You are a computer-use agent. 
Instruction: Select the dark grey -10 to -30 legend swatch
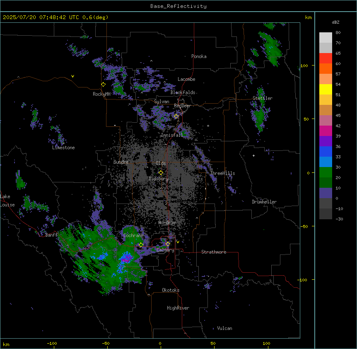tap(326, 214)
